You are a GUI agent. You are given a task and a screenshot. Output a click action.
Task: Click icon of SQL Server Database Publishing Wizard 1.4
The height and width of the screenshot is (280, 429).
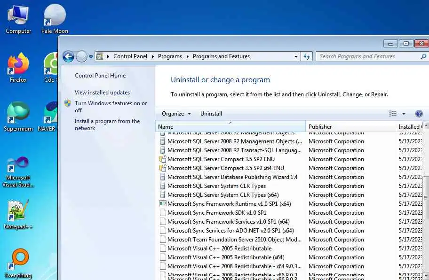coord(162,177)
